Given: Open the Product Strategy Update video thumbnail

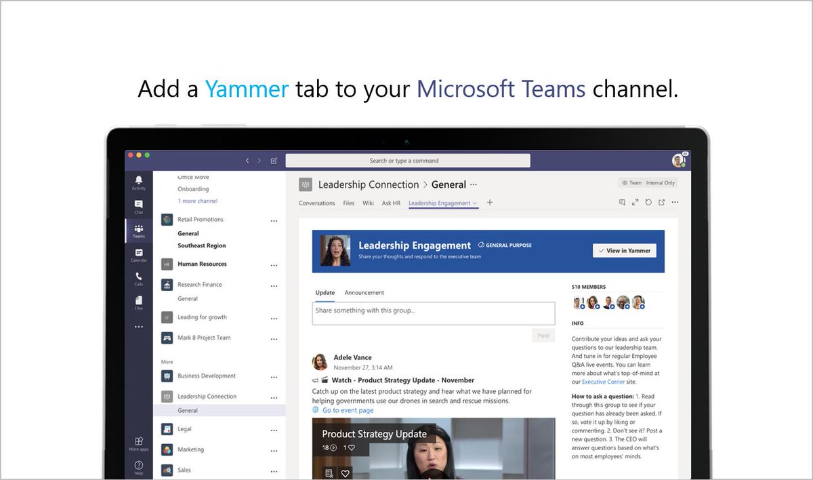Looking at the screenshot, I should [434, 449].
